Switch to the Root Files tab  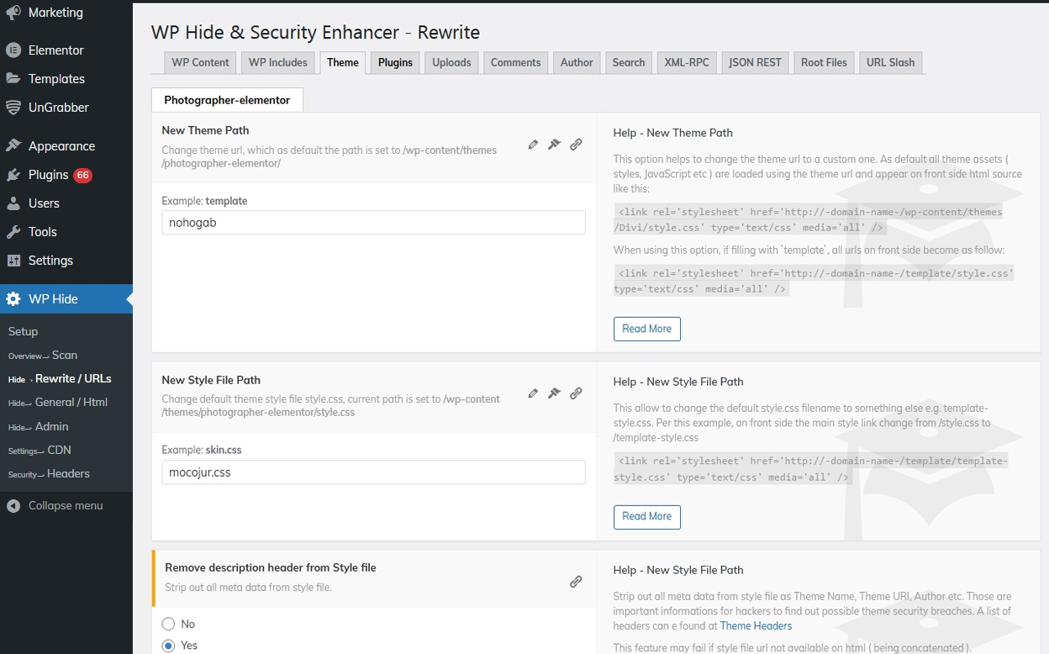[x=824, y=62]
